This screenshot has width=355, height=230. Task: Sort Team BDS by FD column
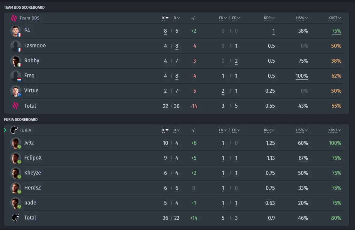(236, 18)
